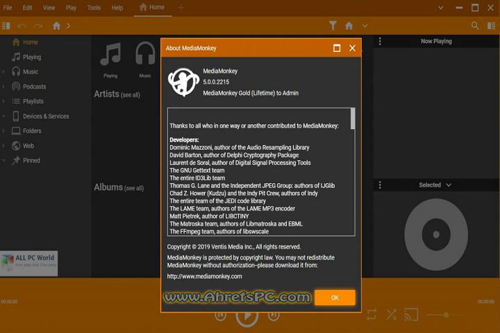Click the credits list scrollbar thumb
Screen dimensions: 500x333
(x=353, y=119)
